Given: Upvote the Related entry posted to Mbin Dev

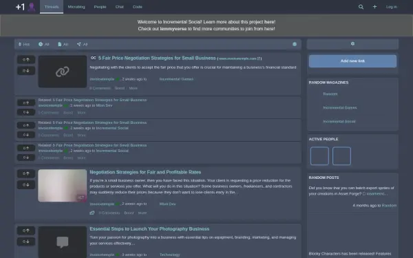Looking at the screenshot, I should click(x=26, y=103).
